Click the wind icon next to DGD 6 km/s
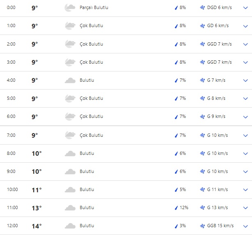This screenshot has width=252, height=235. pyautogui.click(x=202, y=7)
